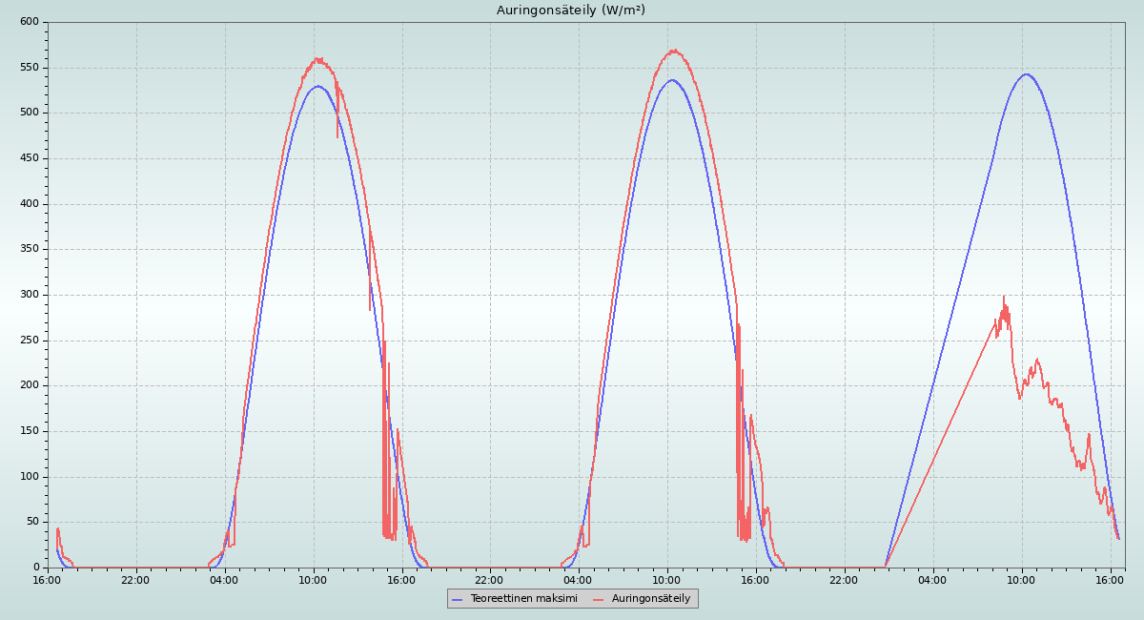Click the blue line swatch in legend
The height and width of the screenshot is (620, 1144).
458,599
